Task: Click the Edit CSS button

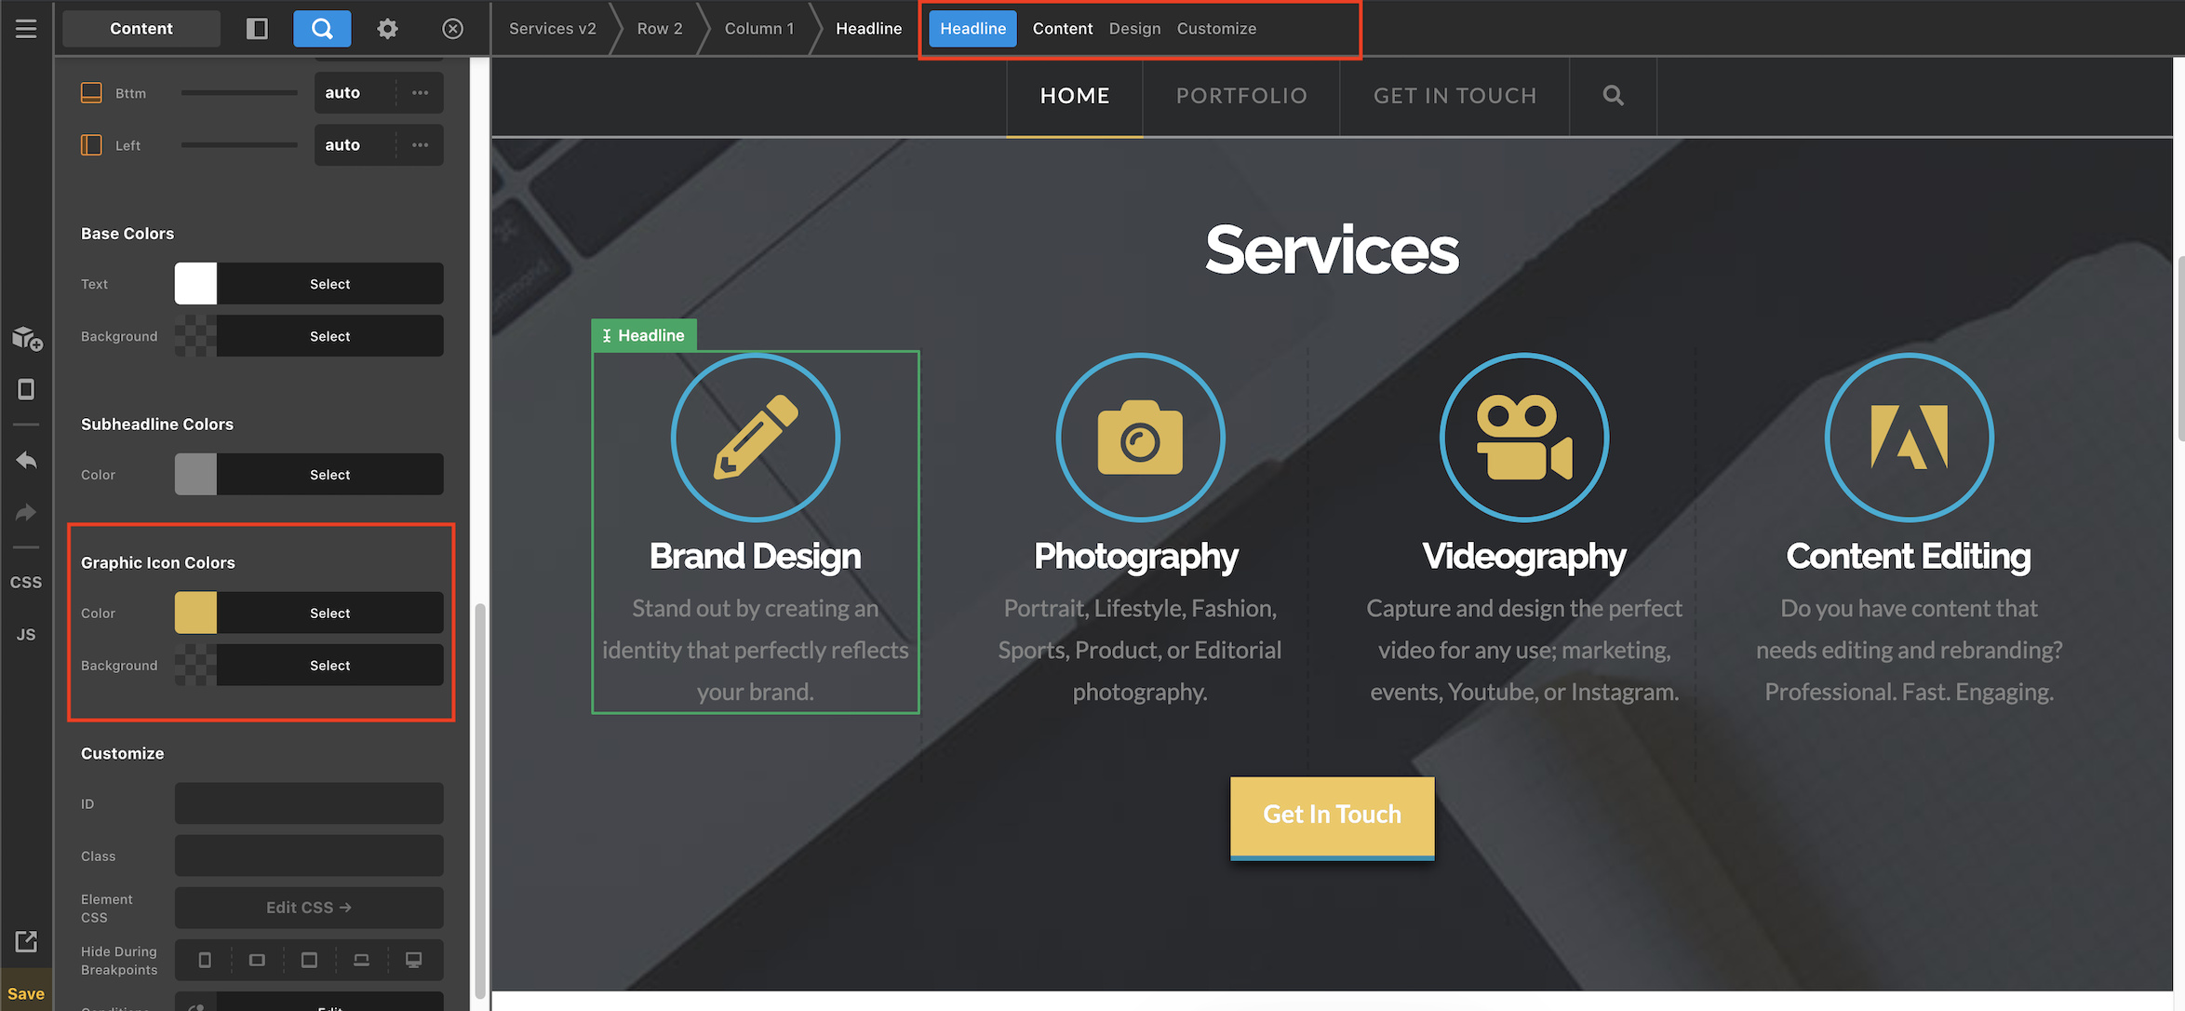Action: tap(309, 908)
